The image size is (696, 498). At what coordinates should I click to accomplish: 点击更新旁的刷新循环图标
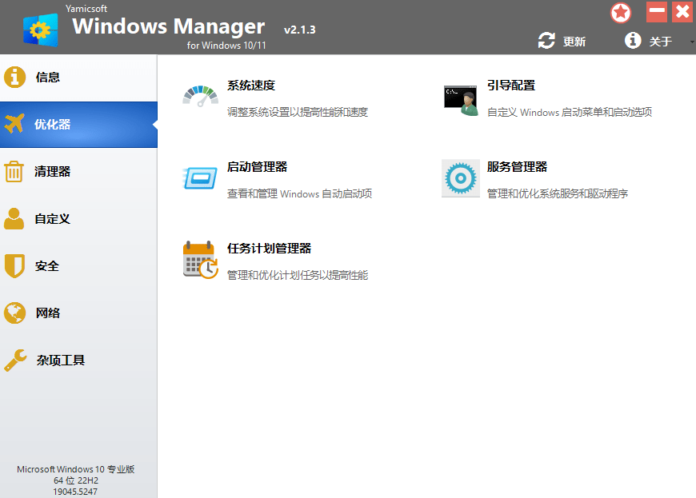[x=547, y=41]
